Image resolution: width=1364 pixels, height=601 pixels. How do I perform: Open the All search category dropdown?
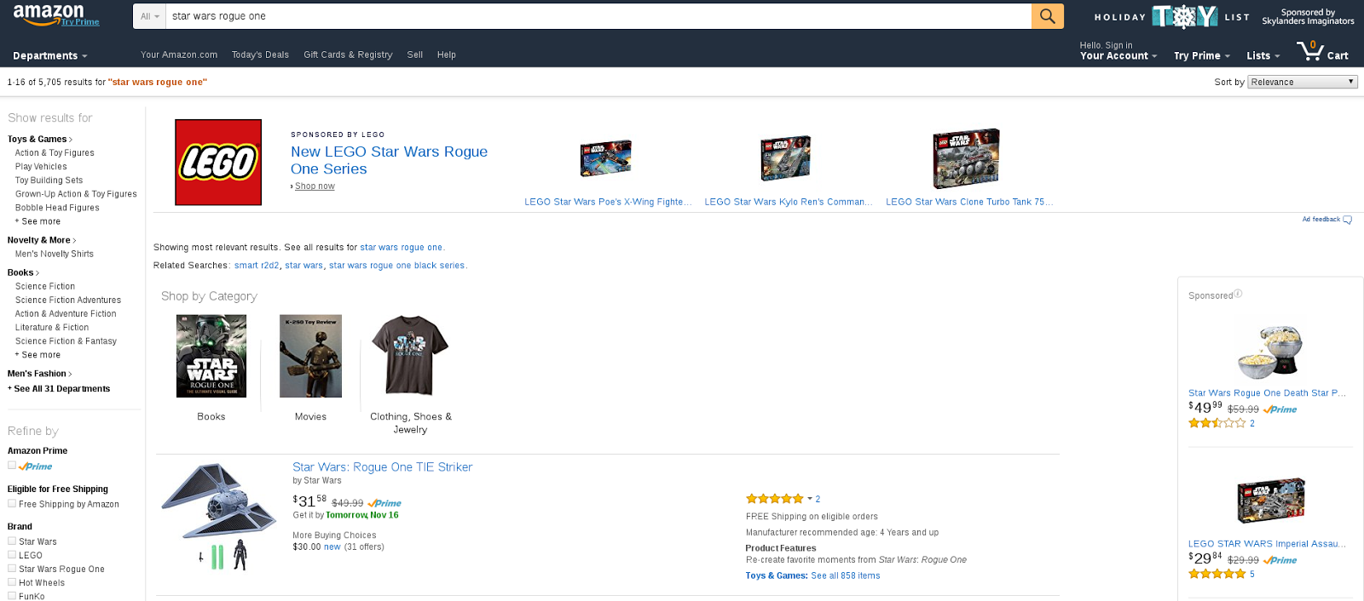(150, 16)
